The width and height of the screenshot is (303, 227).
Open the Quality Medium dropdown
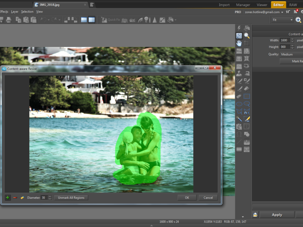(291, 54)
